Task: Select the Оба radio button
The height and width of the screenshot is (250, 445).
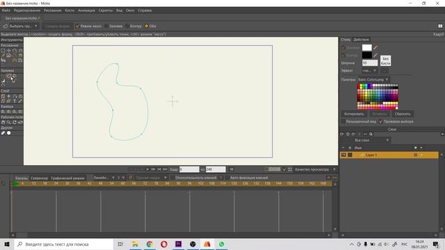Action: [147, 26]
